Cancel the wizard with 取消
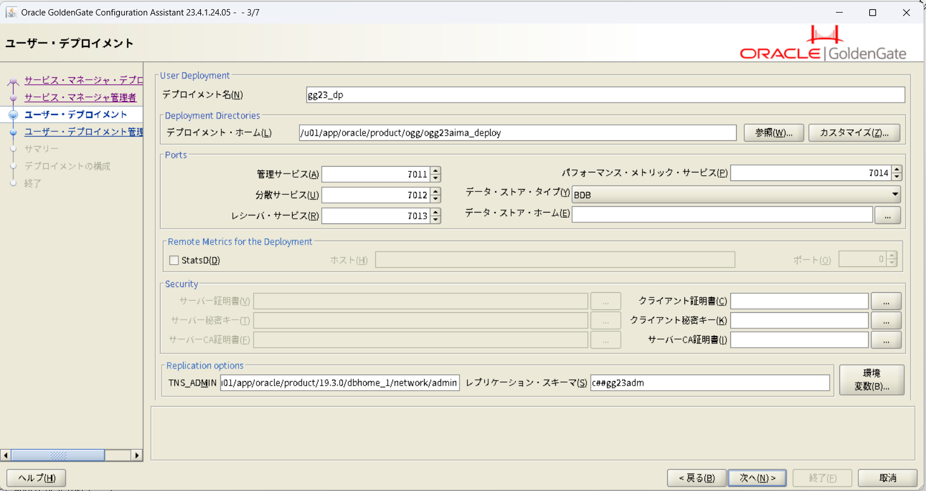The height and width of the screenshot is (491, 926). tap(888, 478)
